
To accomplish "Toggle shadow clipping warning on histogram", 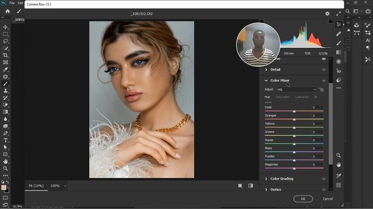I will [x=262, y=21].
